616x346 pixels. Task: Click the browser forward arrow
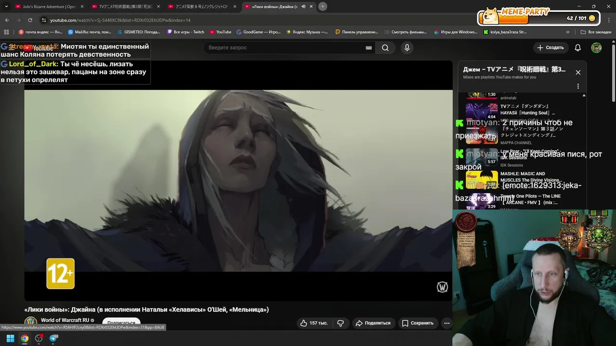click(x=18, y=20)
